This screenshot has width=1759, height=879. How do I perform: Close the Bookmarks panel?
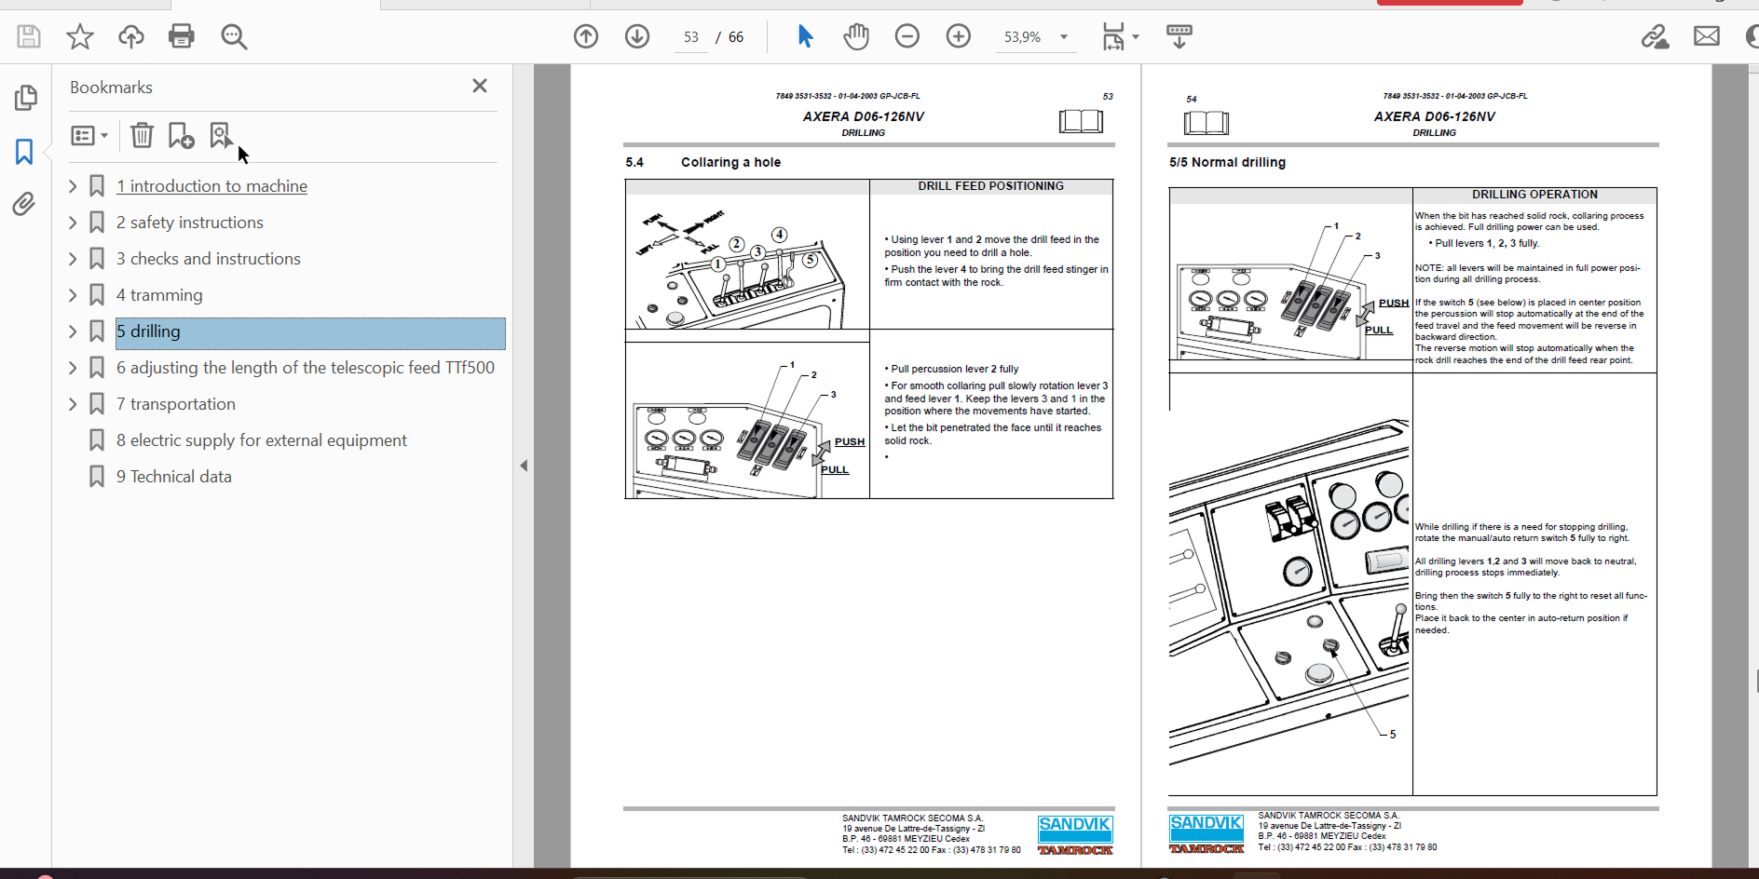tap(480, 86)
